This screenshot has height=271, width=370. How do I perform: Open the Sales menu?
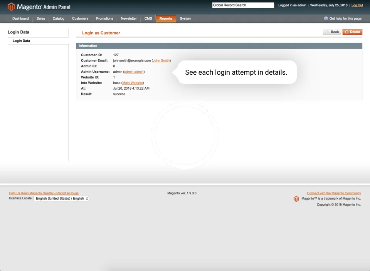click(41, 18)
